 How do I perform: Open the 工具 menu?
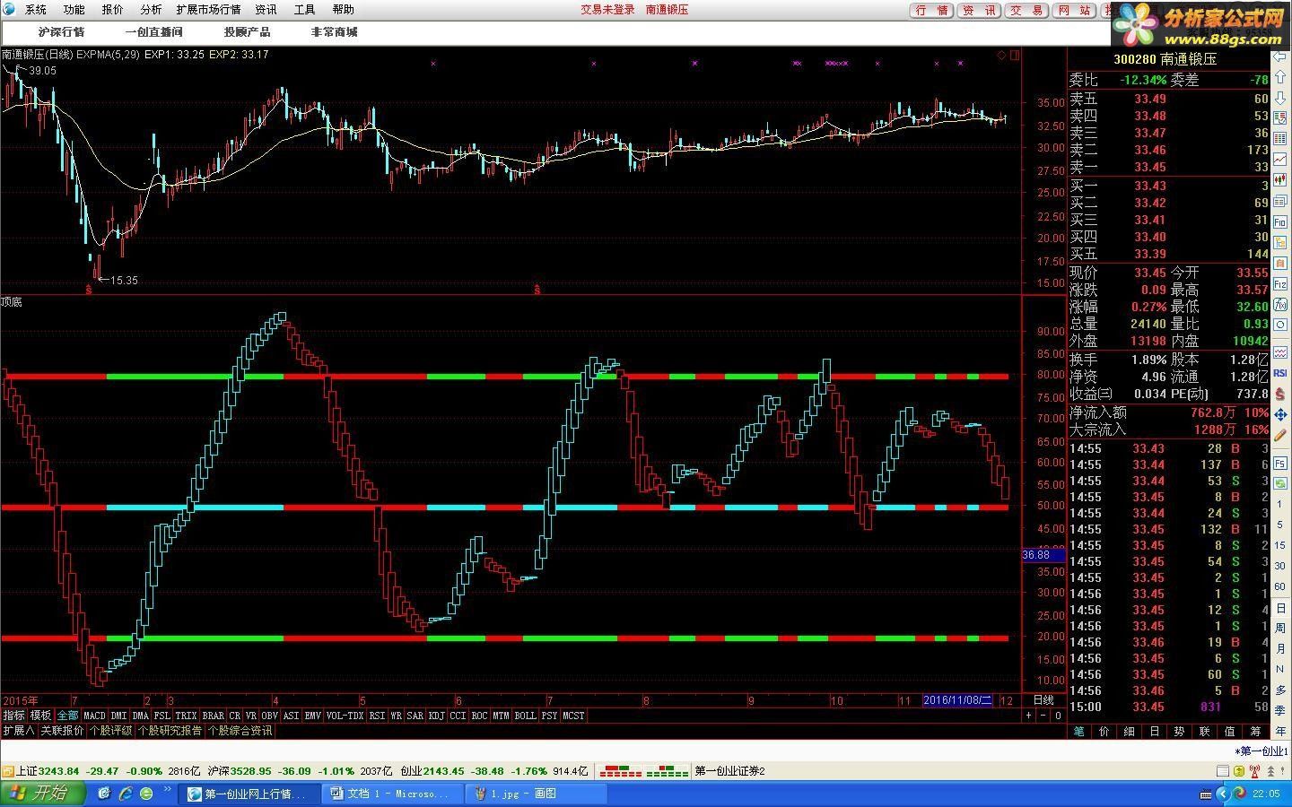304,10
